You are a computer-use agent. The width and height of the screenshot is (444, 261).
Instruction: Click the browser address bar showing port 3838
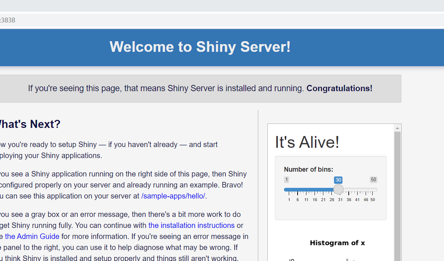point(221,20)
